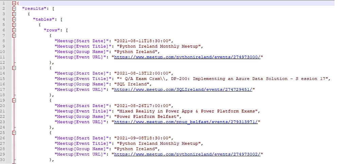This screenshot has width=340, height=164.
Task: Collapse the "tables" array fold marker
Action: click(14, 19)
